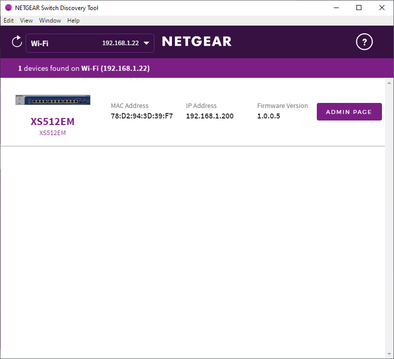The image size is (394, 359).
Task: Minimize the Switch Discovery Tool window
Action: coord(336,8)
